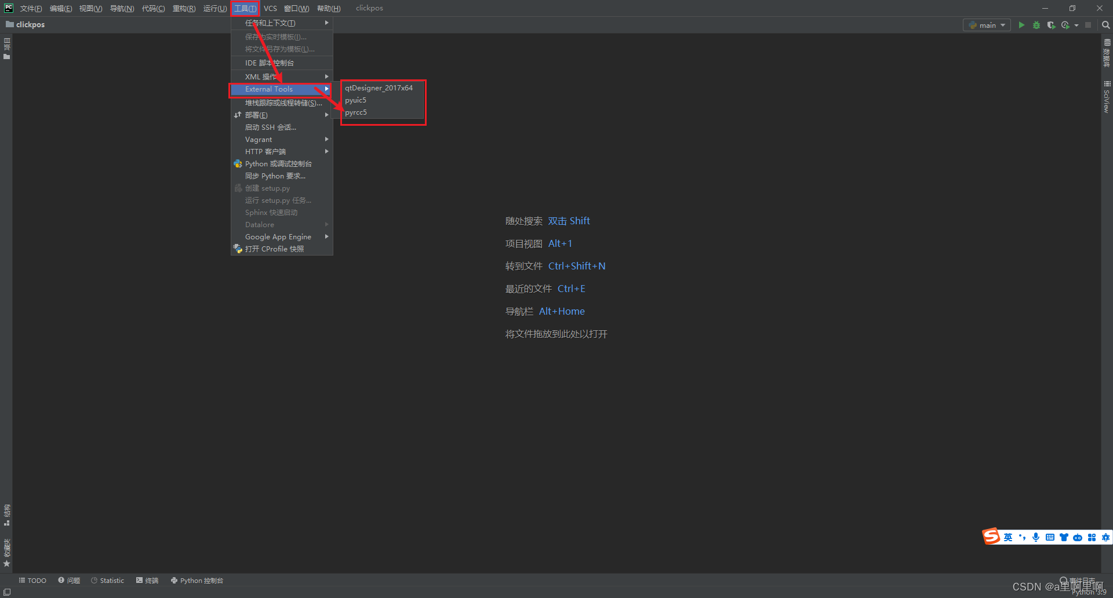The height and width of the screenshot is (598, 1113).
Task: Open Python 或调试控制台 entry
Action: pyautogui.click(x=282, y=163)
